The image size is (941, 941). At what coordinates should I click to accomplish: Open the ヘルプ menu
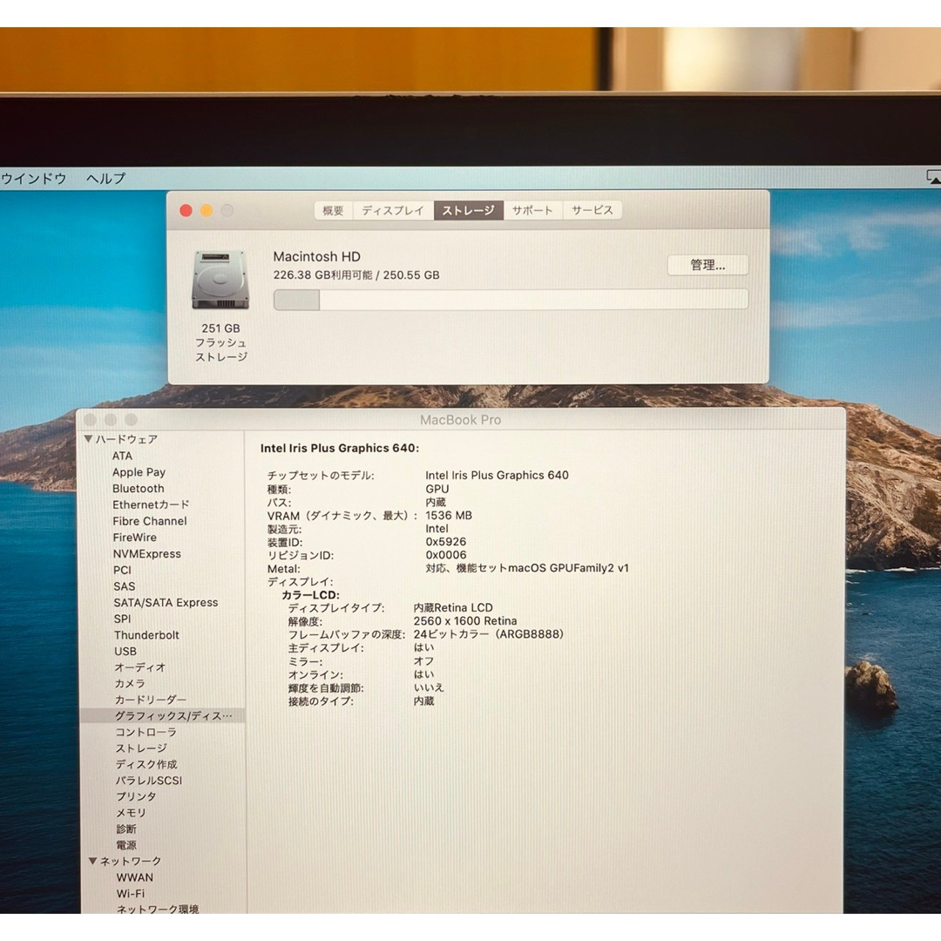(105, 179)
